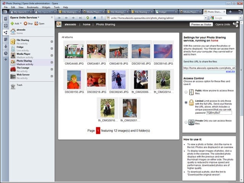Select the Limited access radio button
Image resolution: width=244 pixels, height=183 pixels.
(186, 103)
